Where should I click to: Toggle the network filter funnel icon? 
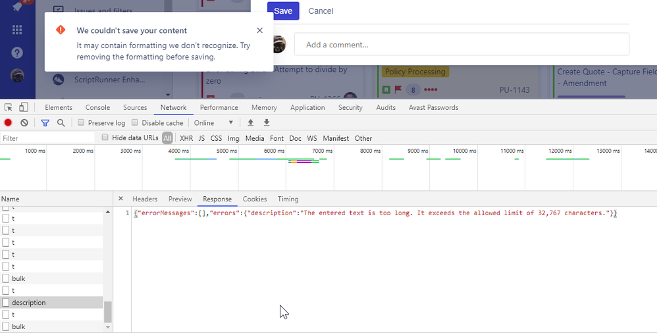point(45,122)
